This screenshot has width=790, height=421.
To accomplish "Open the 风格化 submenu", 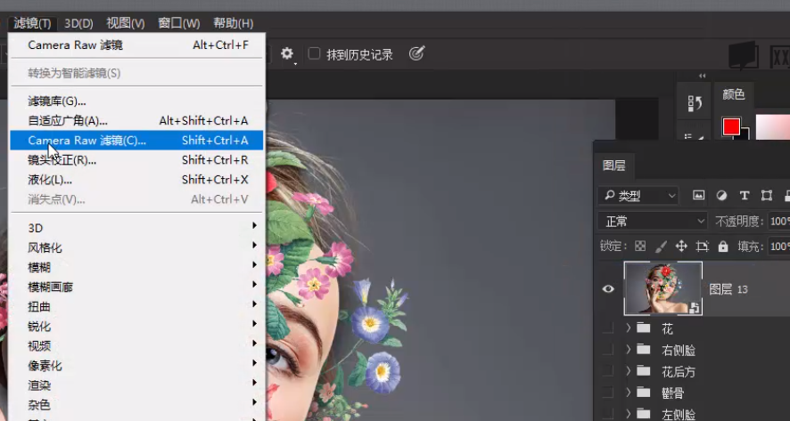I will click(x=136, y=247).
